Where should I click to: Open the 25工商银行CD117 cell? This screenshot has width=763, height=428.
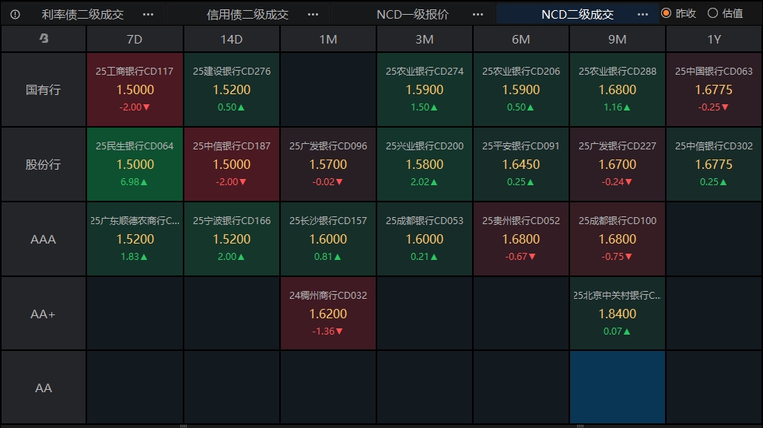(x=135, y=89)
